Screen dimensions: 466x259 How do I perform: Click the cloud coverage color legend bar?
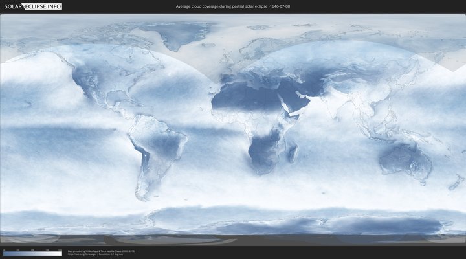(32, 254)
